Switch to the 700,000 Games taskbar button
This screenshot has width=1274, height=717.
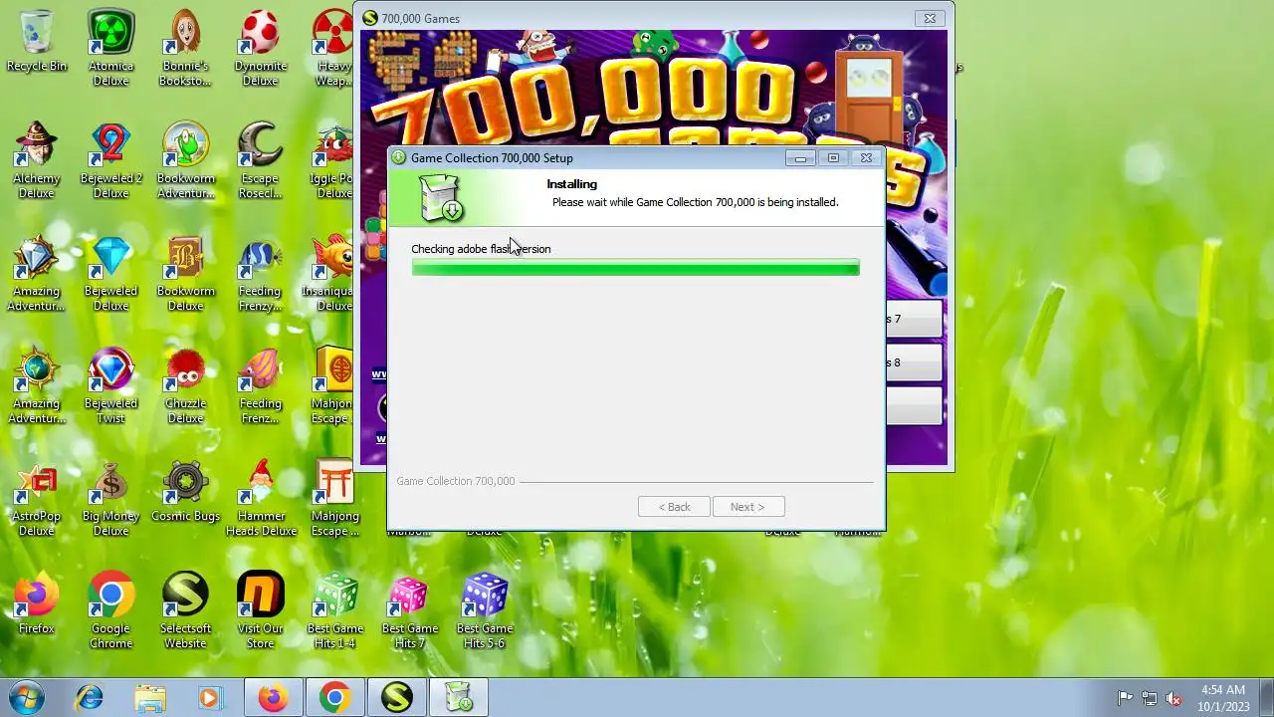396,698
